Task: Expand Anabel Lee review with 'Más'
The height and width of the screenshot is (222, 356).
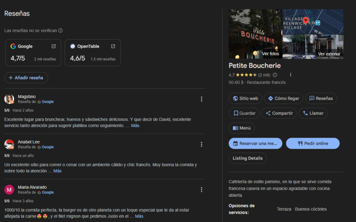Action: coord(57,171)
